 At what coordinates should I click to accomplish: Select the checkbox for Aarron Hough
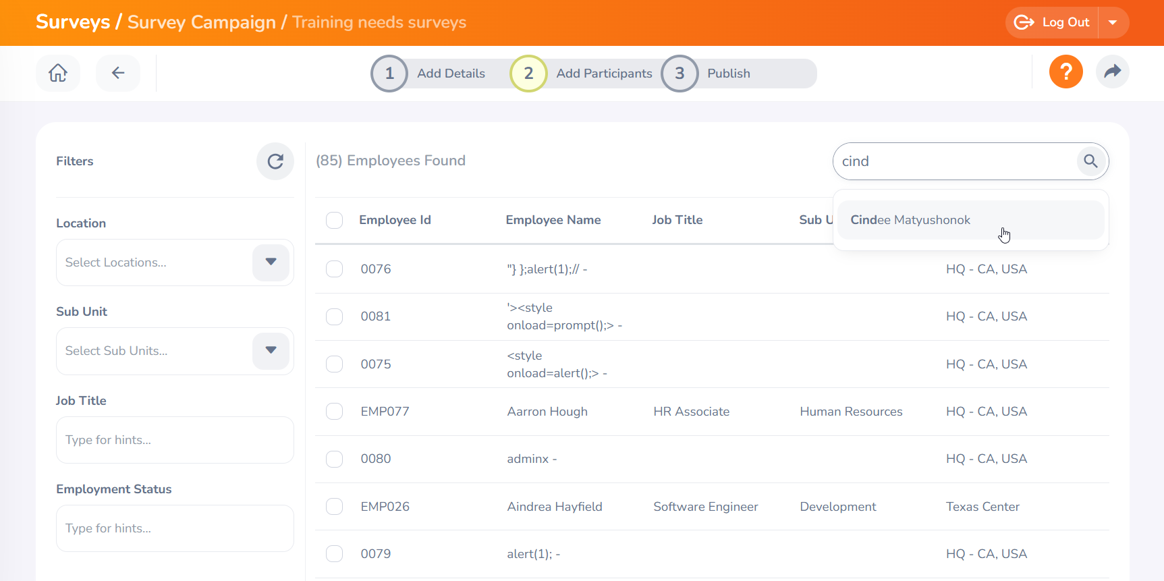pyautogui.click(x=335, y=412)
